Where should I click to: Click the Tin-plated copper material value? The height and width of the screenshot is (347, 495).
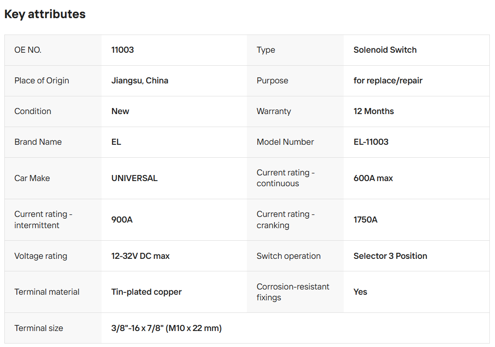(x=147, y=292)
